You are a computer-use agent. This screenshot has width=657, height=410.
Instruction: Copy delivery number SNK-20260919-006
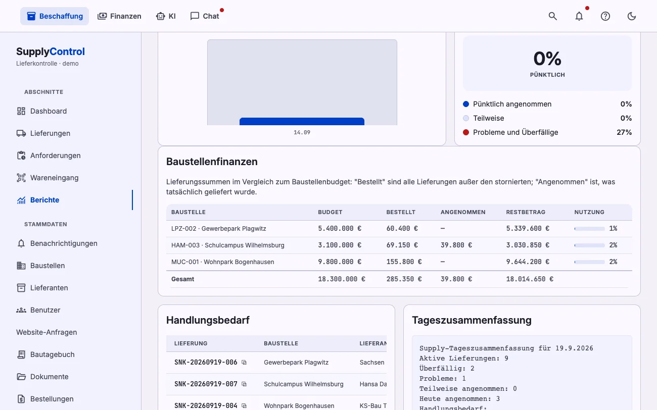click(244, 363)
